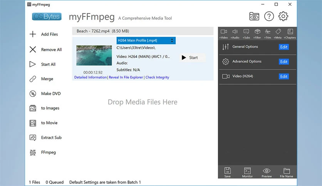Click Reveal In File Explorer link

pos(126,77)
